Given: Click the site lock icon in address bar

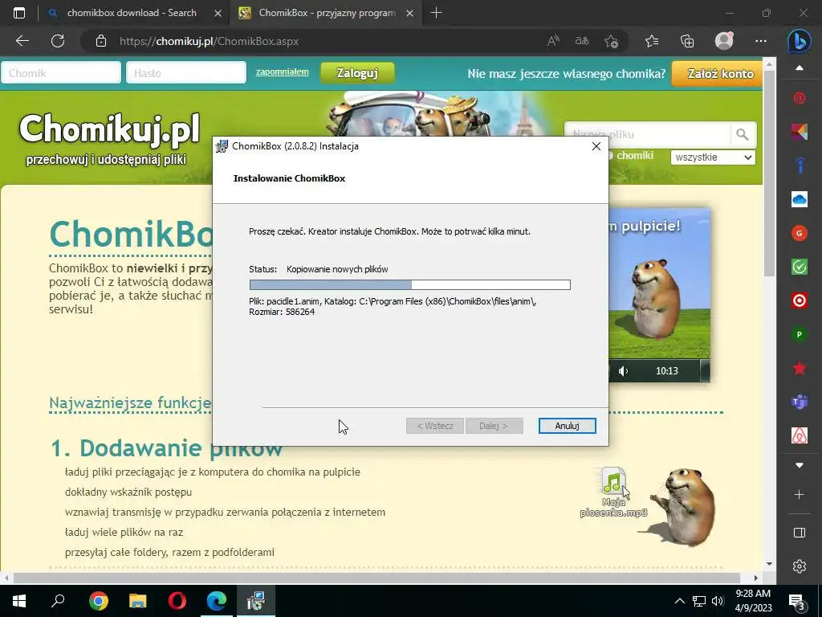Looking at the screenshot, I should point(101,41).
